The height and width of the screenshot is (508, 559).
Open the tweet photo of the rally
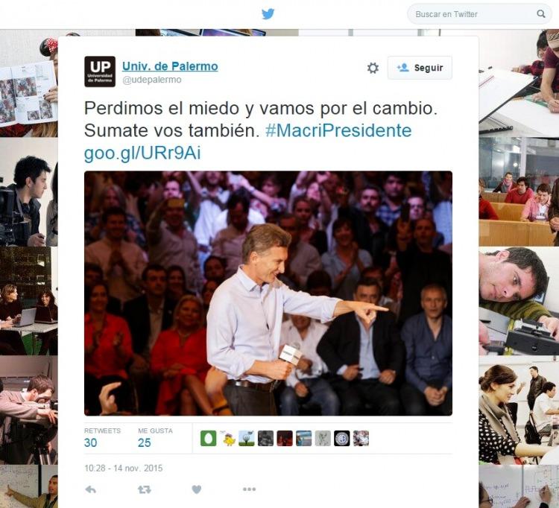(268, 293)
